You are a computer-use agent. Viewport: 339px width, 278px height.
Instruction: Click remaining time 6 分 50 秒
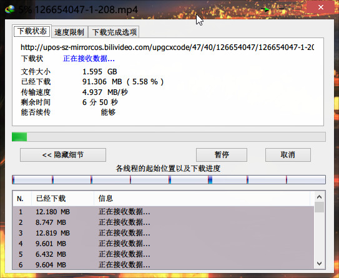(100, 102)
